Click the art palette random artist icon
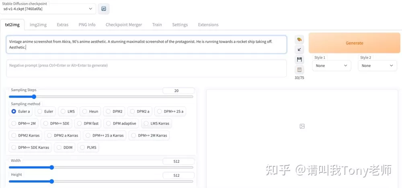Image resolution: width=402 pixels, height=188 pixels. [x=299, y=39]
